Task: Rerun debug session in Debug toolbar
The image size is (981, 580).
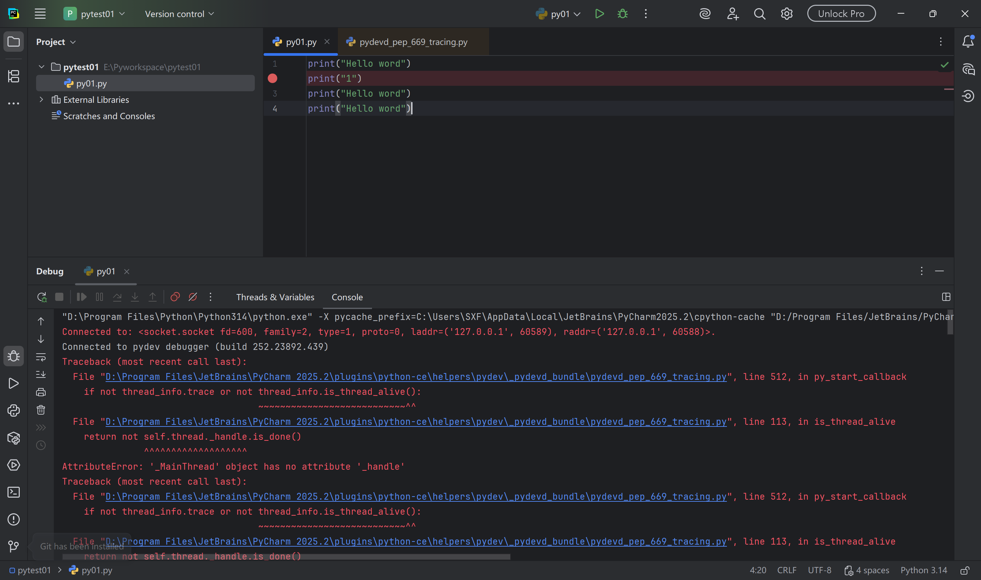Action: pos(42,297)
